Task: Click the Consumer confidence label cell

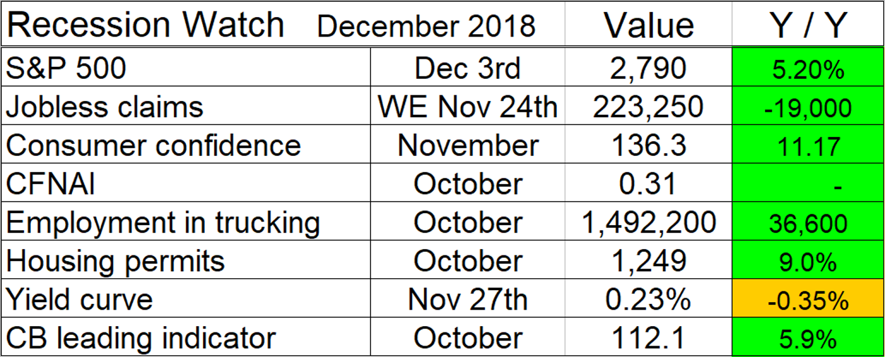Action: pos(154,146)
